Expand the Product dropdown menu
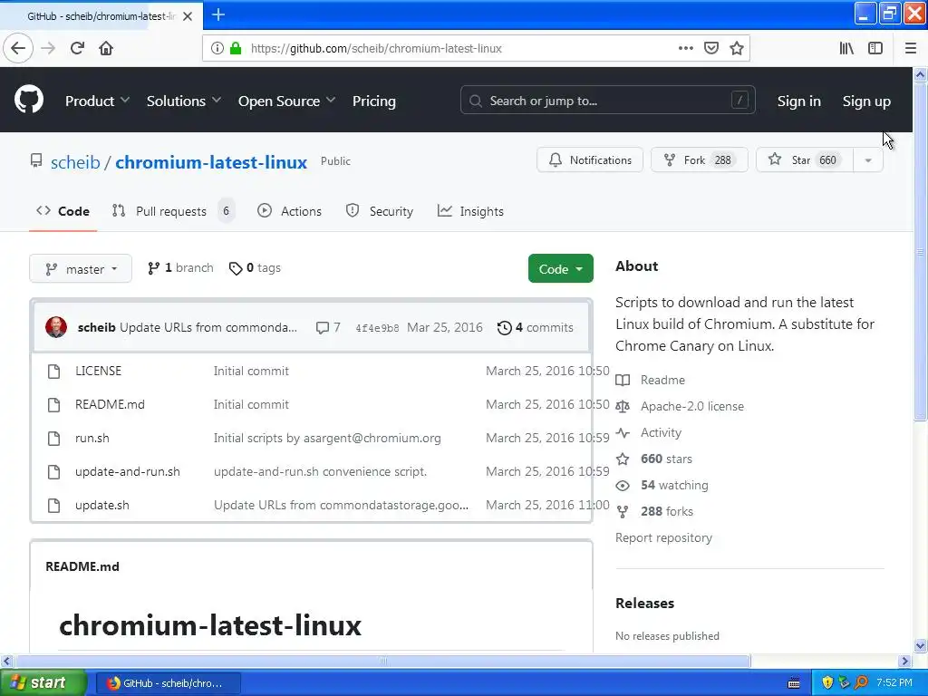The width and height of the screenshot is (928, 696). pos(97,101)
